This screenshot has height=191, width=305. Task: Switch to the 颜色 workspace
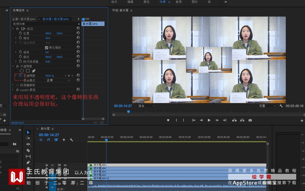point(147,2)
